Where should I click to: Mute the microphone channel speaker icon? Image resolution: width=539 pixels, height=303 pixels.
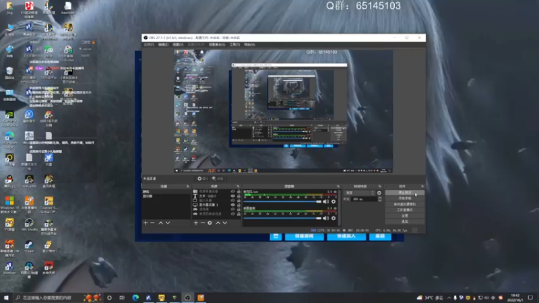click(326, 201)
